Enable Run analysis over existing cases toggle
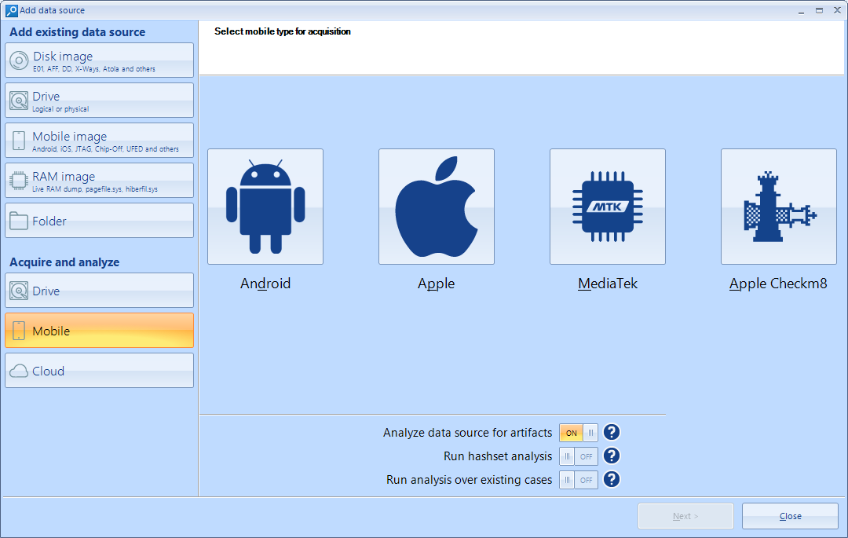 [579, 480]
